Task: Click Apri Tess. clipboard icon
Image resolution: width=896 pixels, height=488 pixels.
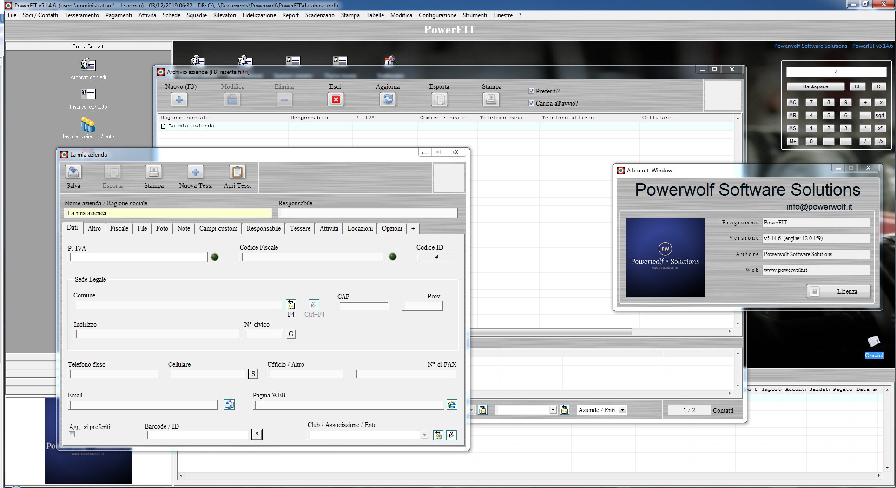Action: (x=237, y=172)
